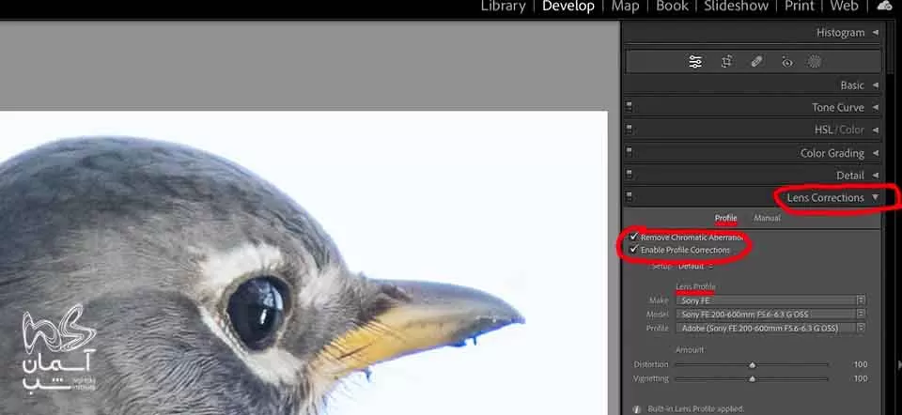Select the Profile tab in Lens Corrections

click(x=726, y=219)
